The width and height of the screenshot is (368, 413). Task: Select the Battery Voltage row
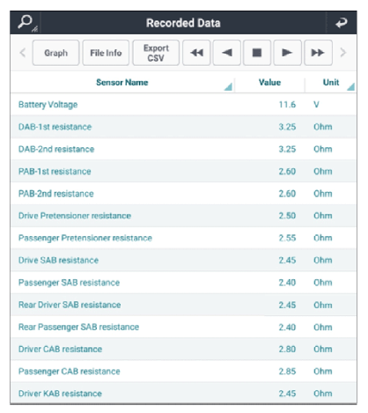183,105
